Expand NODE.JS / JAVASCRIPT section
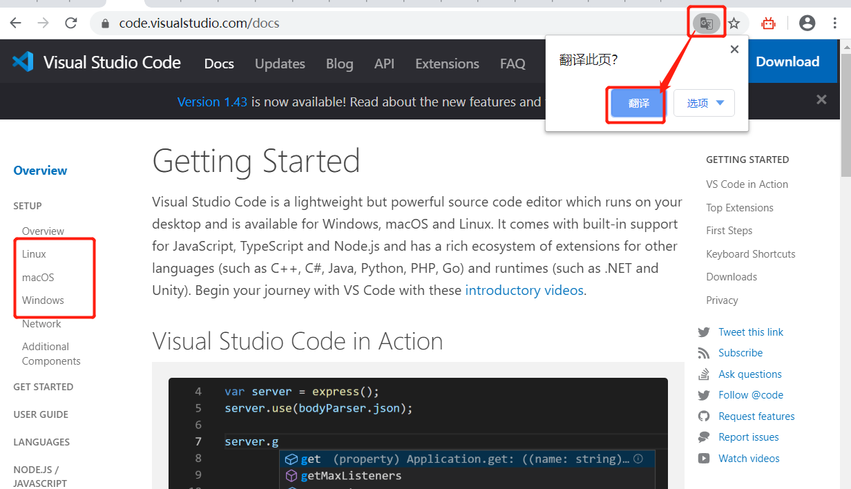The height and width of the screenshot is (489, 851). point(40,477)
